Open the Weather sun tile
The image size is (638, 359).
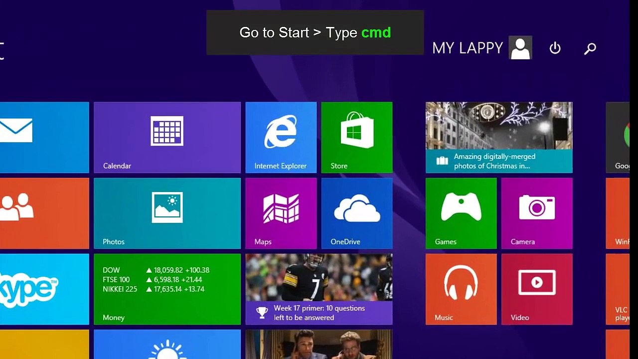point(167,344)
